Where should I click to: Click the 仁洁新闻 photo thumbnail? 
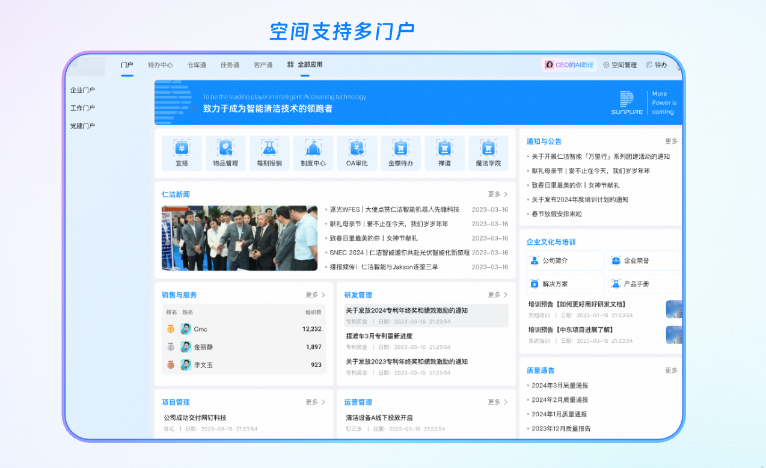239,238
